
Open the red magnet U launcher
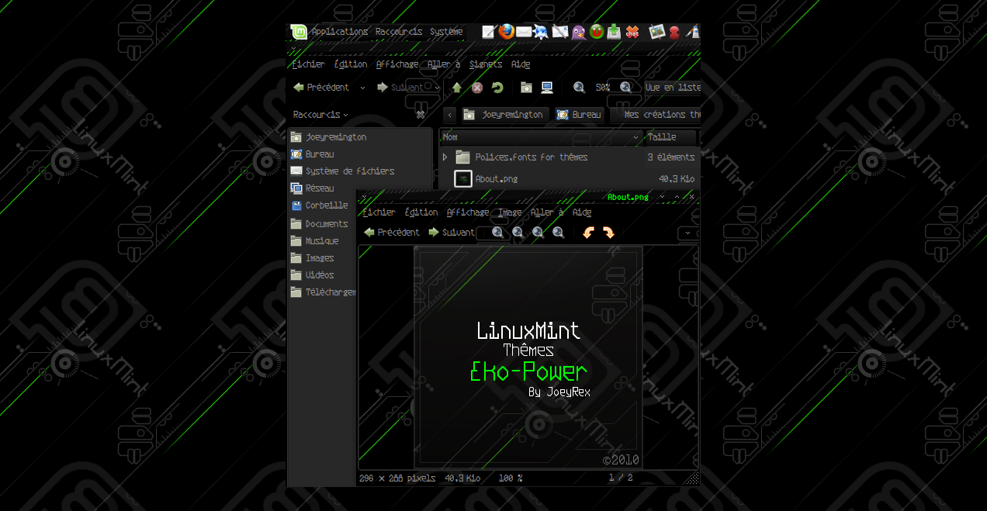(596, 32)
